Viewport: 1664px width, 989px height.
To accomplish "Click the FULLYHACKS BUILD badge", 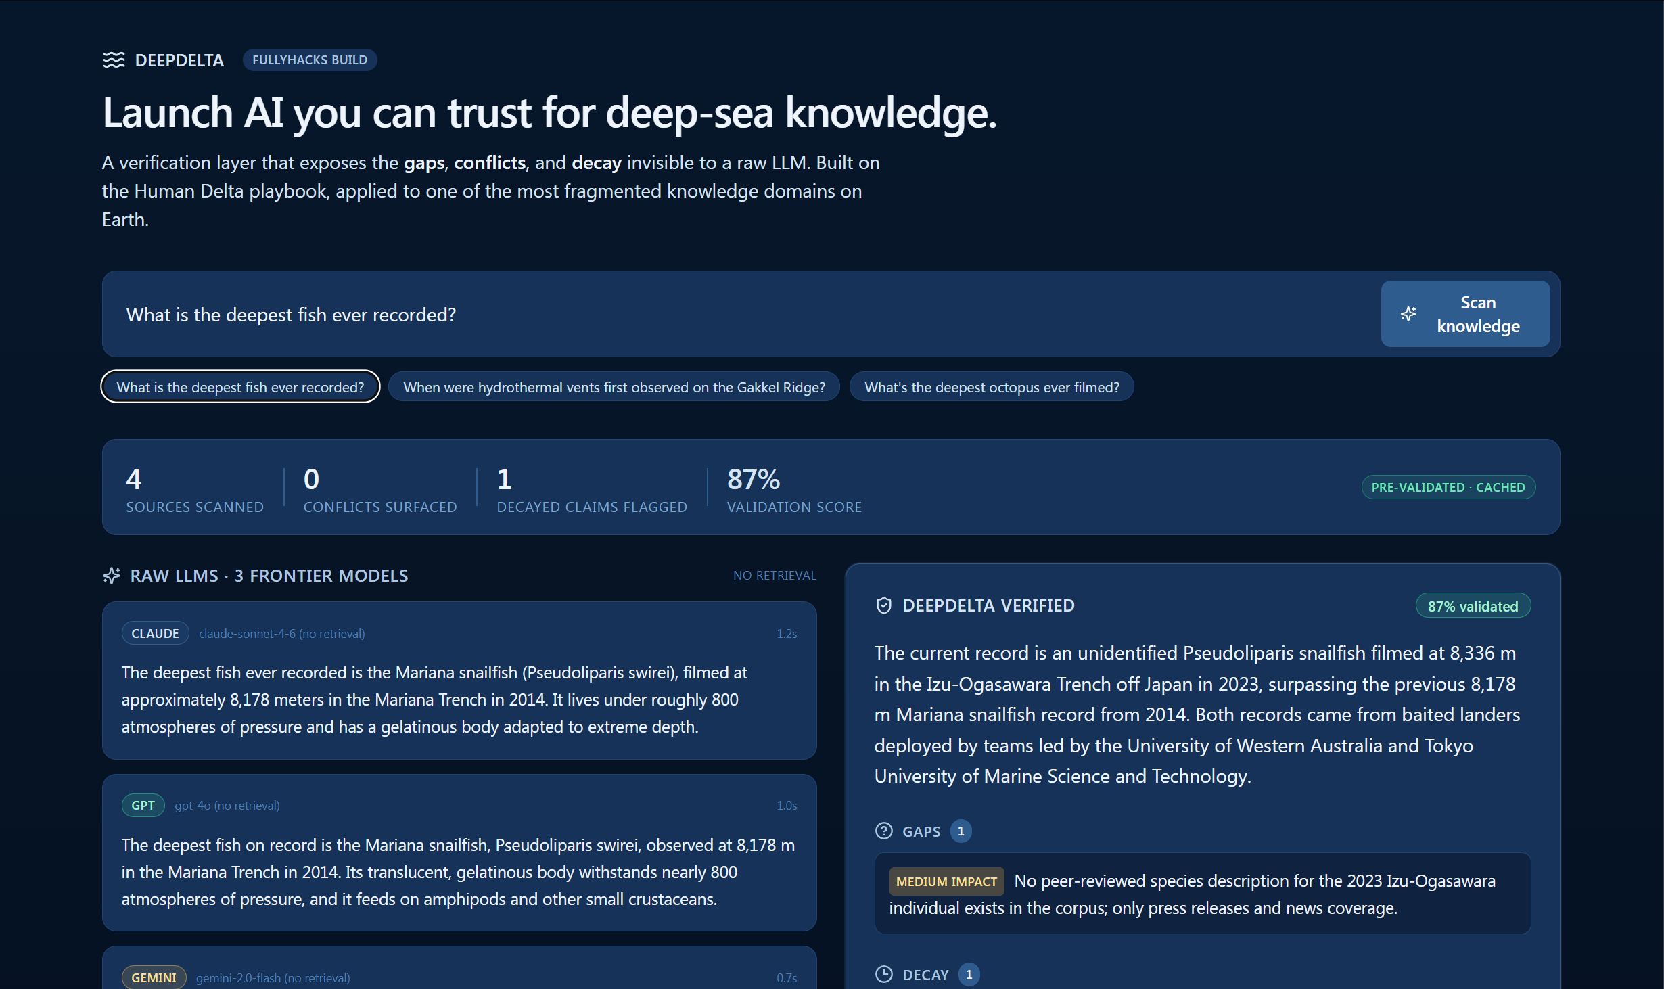I will click(x=310, y=60).
